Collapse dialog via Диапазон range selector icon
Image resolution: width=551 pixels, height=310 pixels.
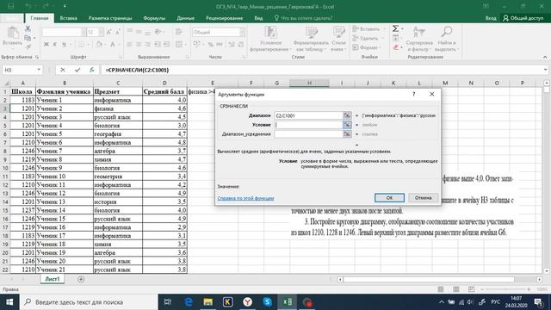[x=347, y=115]
